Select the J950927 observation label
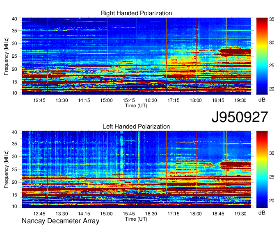279x226 pixels. 240,117
